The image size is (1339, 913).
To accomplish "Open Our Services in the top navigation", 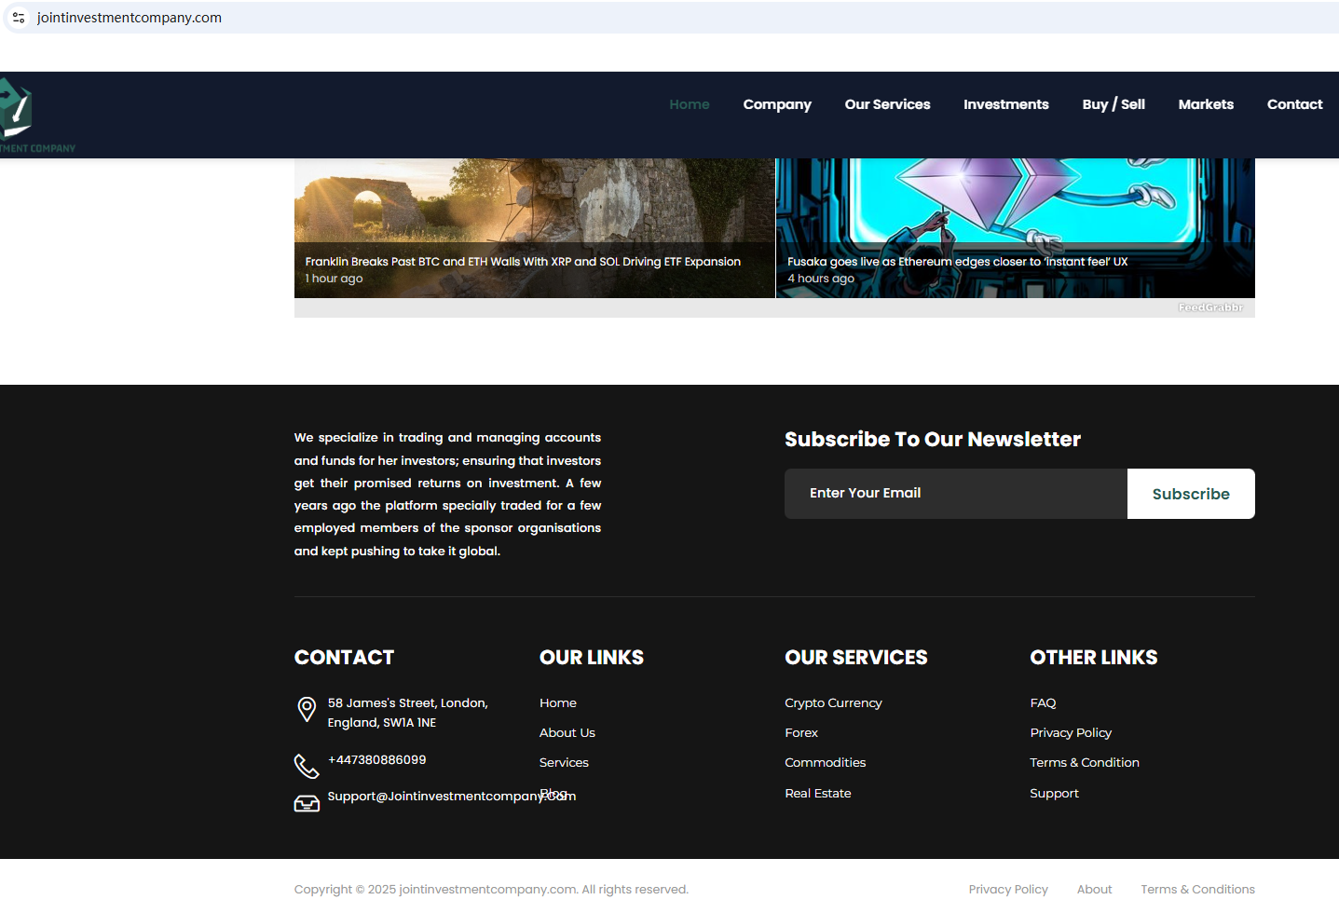I will [887, 104].
